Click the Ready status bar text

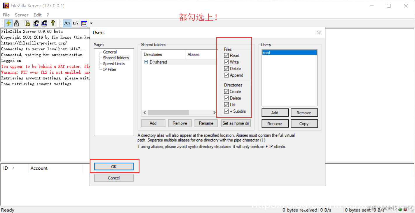click(x=8, y=210)
